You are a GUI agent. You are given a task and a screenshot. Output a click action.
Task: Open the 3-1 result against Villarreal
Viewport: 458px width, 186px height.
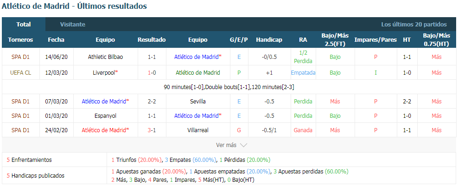pos(152,130)
